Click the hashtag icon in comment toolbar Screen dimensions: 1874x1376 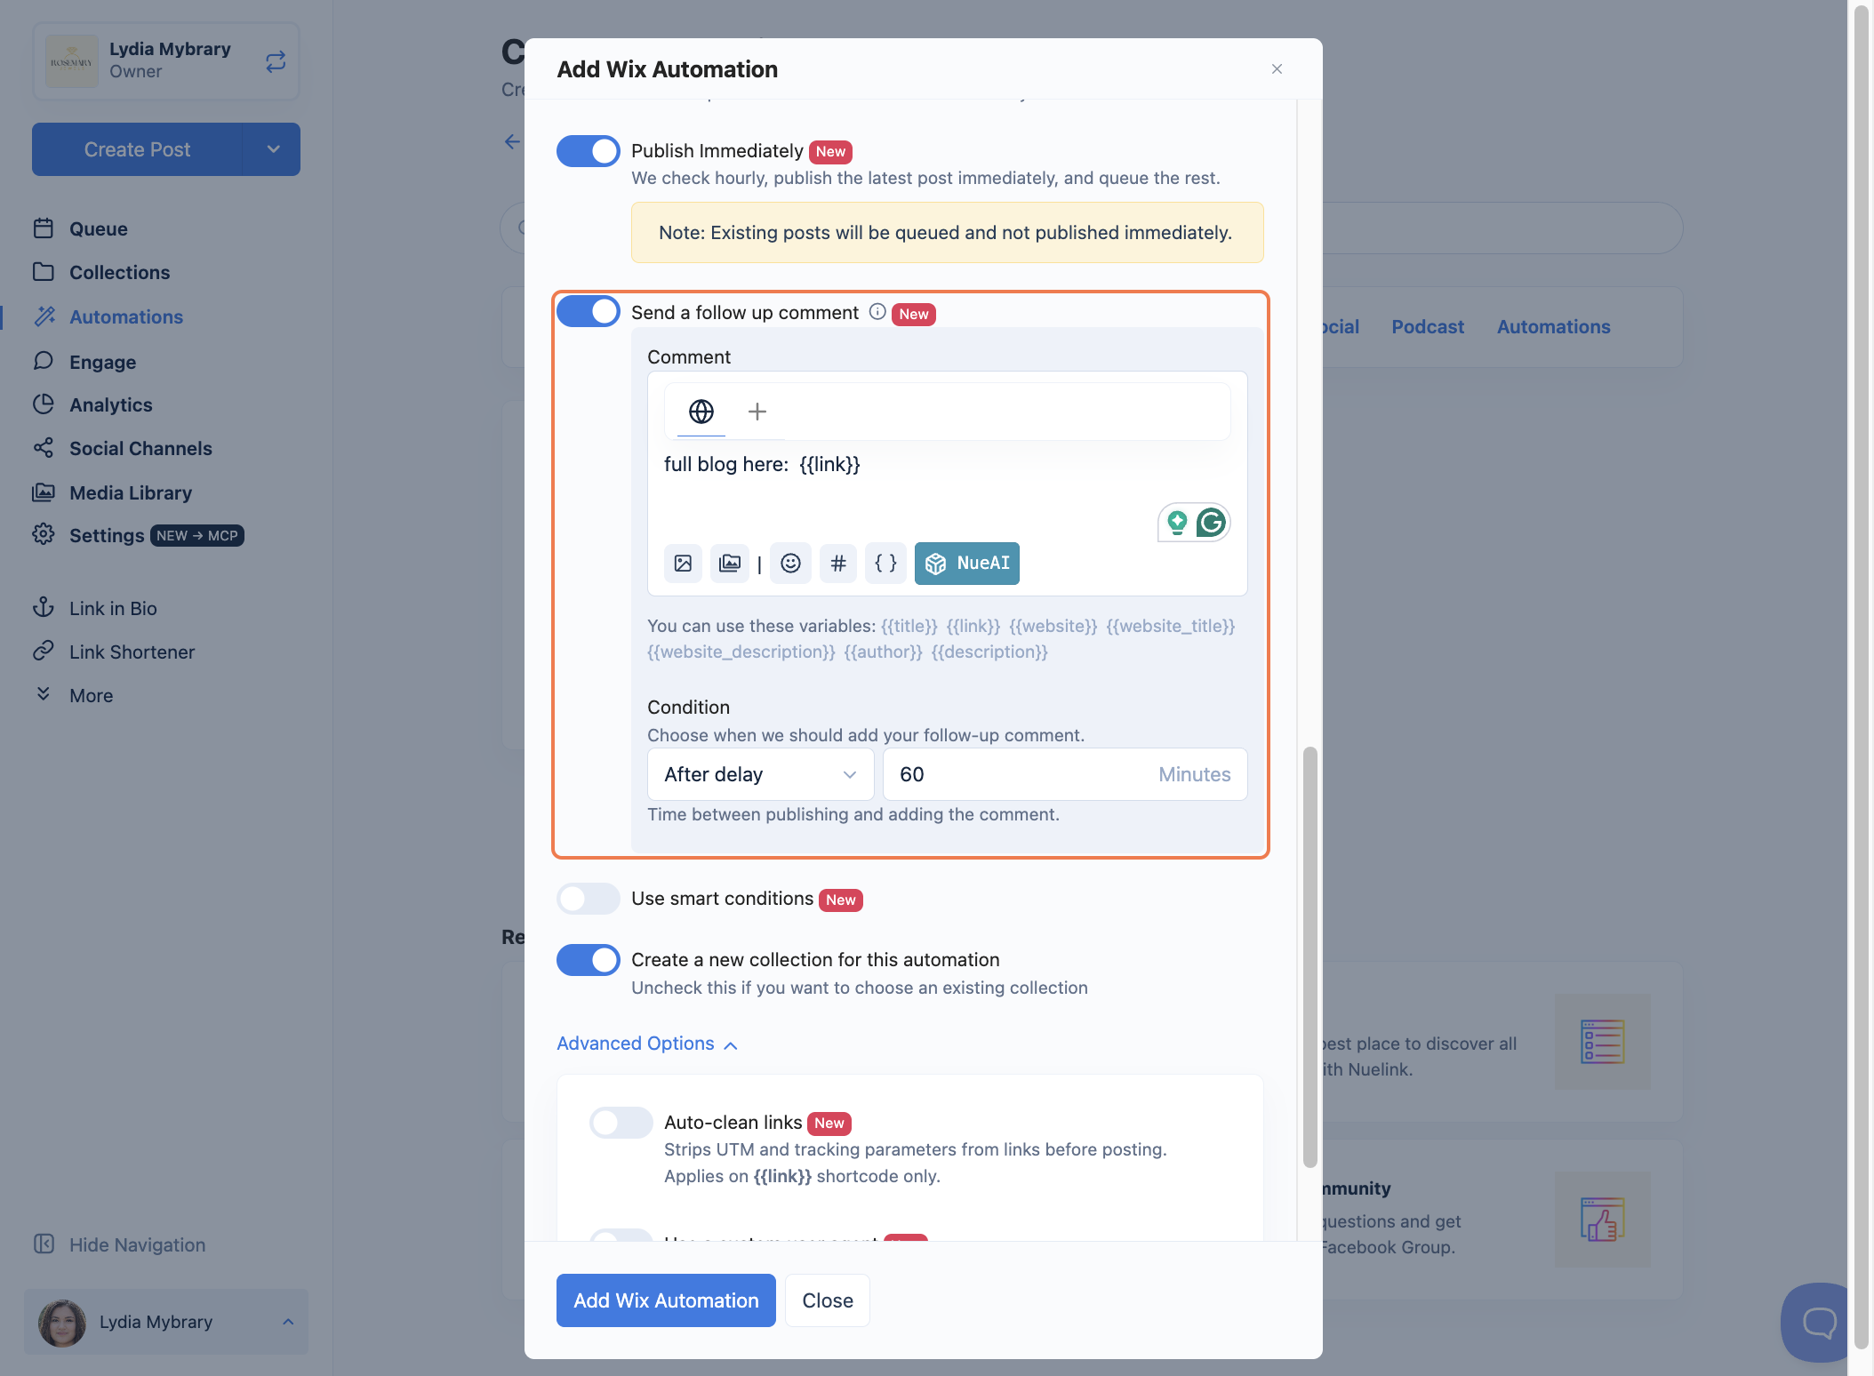(x=838, y=563)
